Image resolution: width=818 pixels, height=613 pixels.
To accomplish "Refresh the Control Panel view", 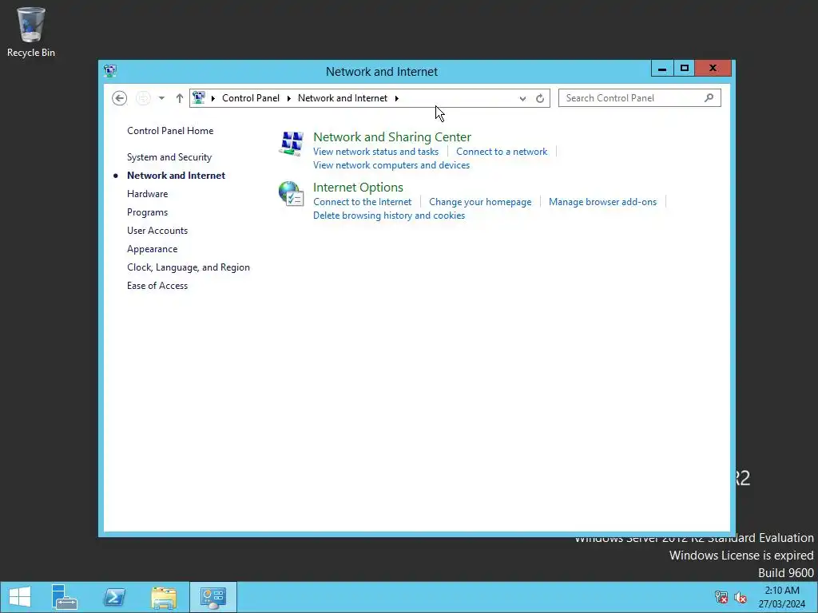I will (x=540, y=98).
